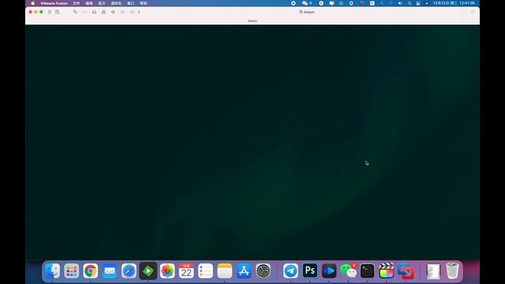Click the volume icon in menu bar
The image size is (505, 284).
tap(400, 3)
